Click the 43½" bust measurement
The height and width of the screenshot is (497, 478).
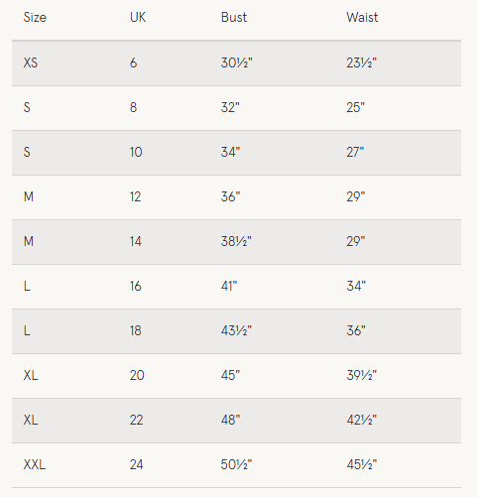[x=236, y=330]
